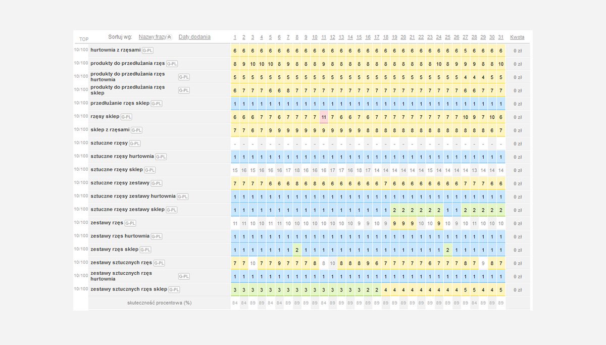This screenshot has height=345, width=606.
Task: Click G-PL badge next to sztuczne rzęsy
Action: [x=135, y=143]
